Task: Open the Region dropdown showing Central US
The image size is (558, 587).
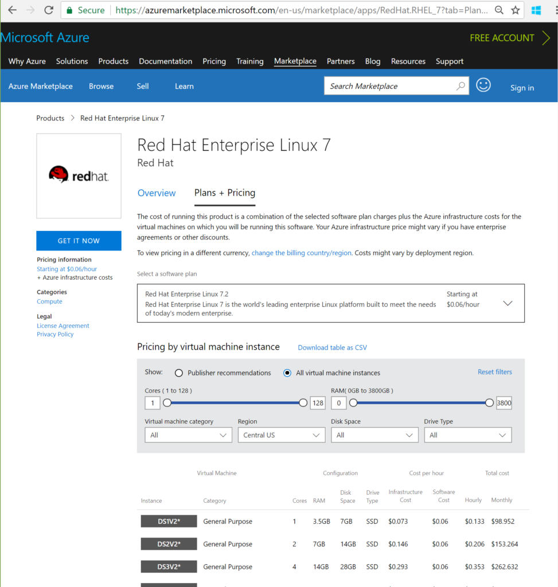Action: pyautogui.click(x=282, y=435)
